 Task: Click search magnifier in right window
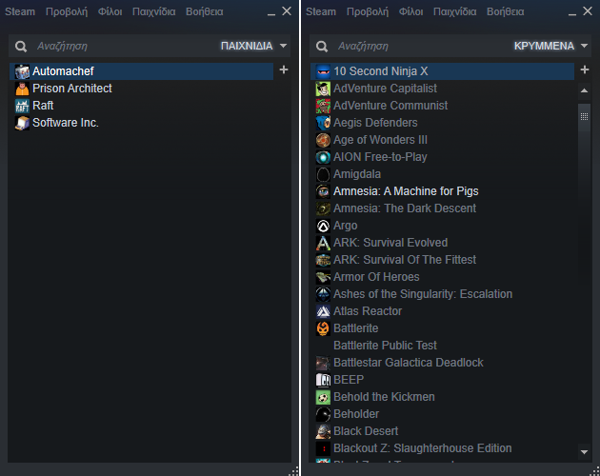tap(322, 47)
